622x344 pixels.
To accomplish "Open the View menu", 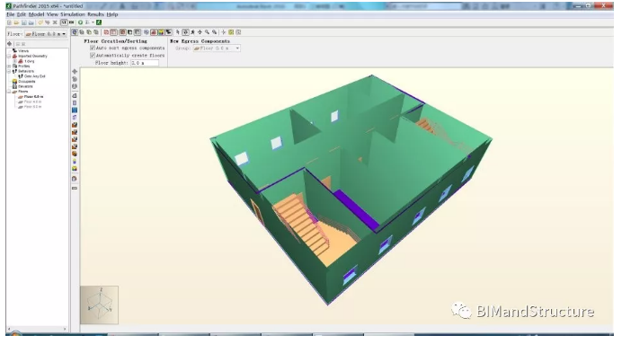I will coord(52,14).
